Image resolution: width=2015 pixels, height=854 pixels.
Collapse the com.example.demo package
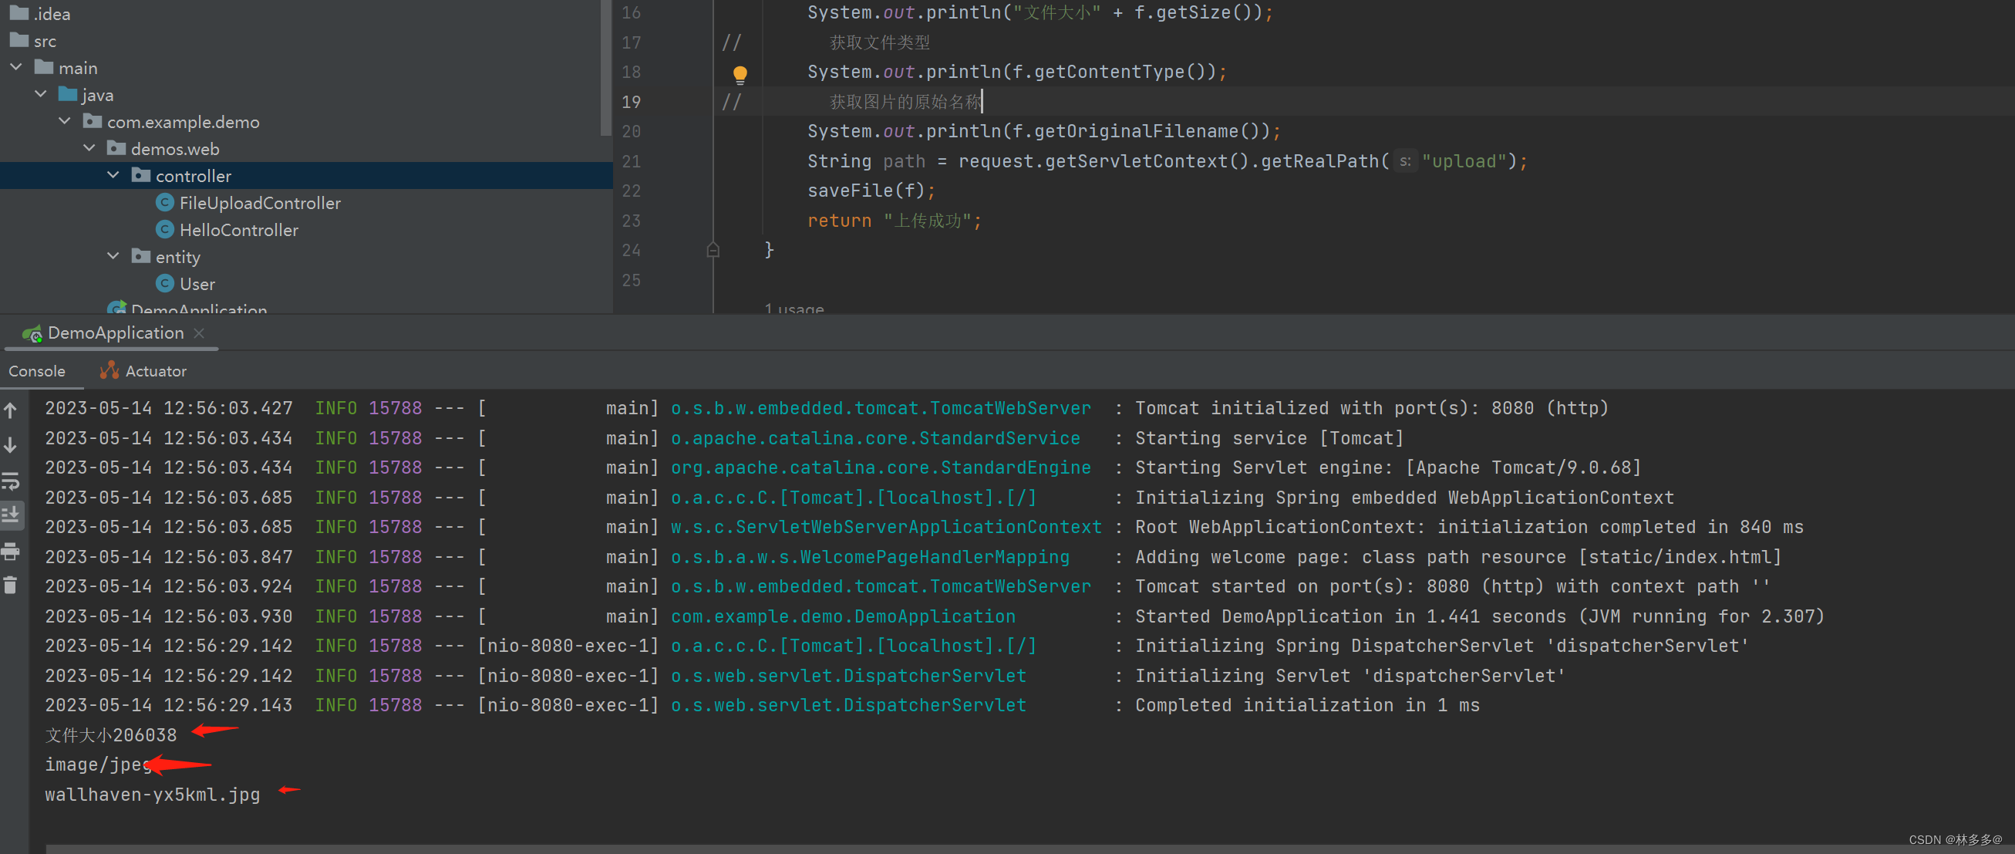coord(65,121)
